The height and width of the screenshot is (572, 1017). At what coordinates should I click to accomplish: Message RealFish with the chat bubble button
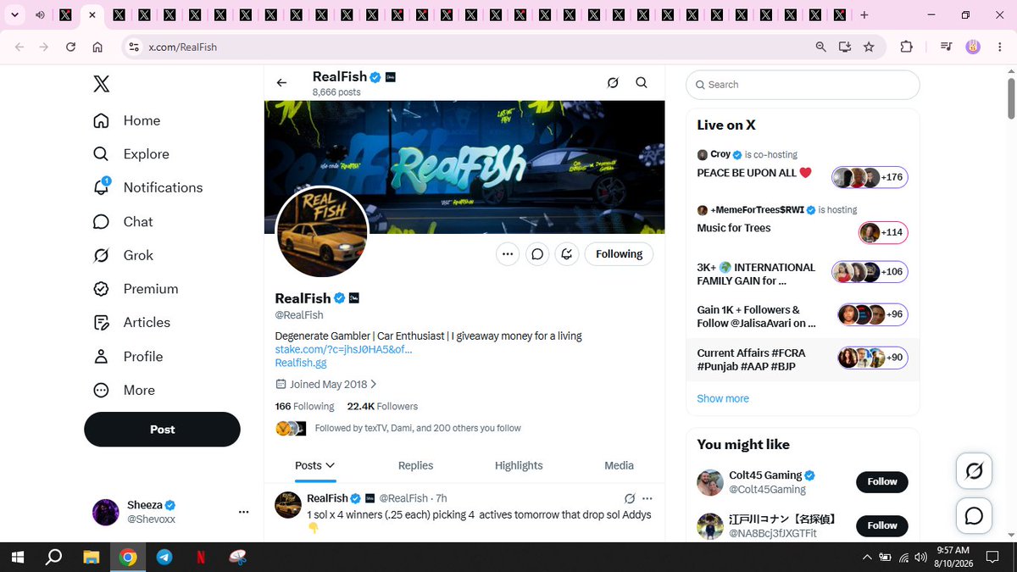pos(537,254)
